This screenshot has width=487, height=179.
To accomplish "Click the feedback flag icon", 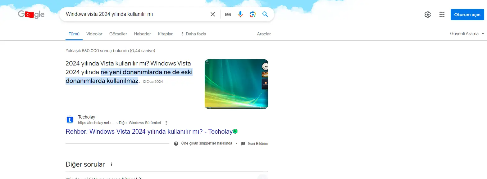I will coord(243,144).
